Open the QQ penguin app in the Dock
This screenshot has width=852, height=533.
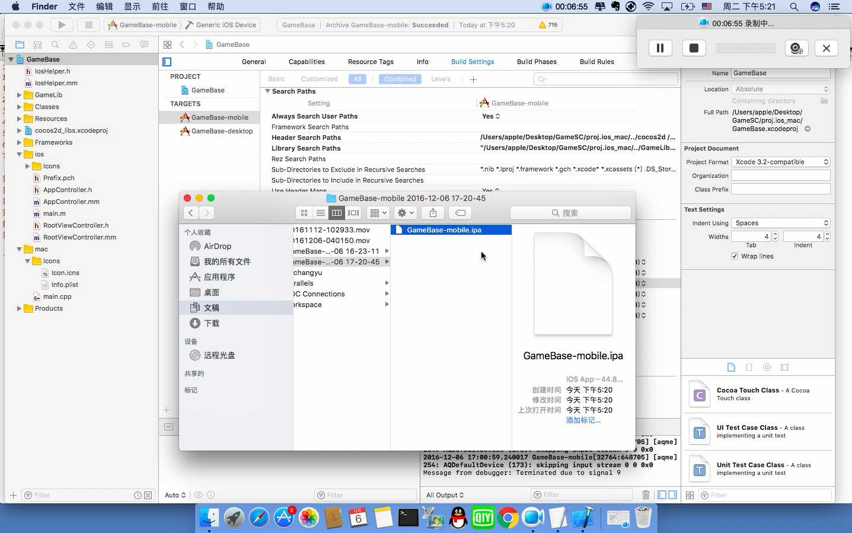click(458, 518)
